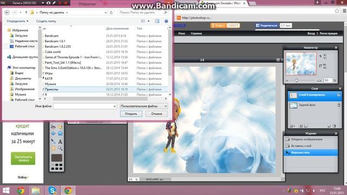Viewport: 347px width, 195px height.
Task: Click Создать папку button
Action: click(46, 21)
